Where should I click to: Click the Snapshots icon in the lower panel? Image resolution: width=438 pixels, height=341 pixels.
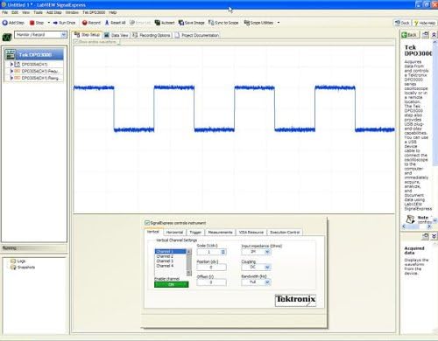point(13,268)
